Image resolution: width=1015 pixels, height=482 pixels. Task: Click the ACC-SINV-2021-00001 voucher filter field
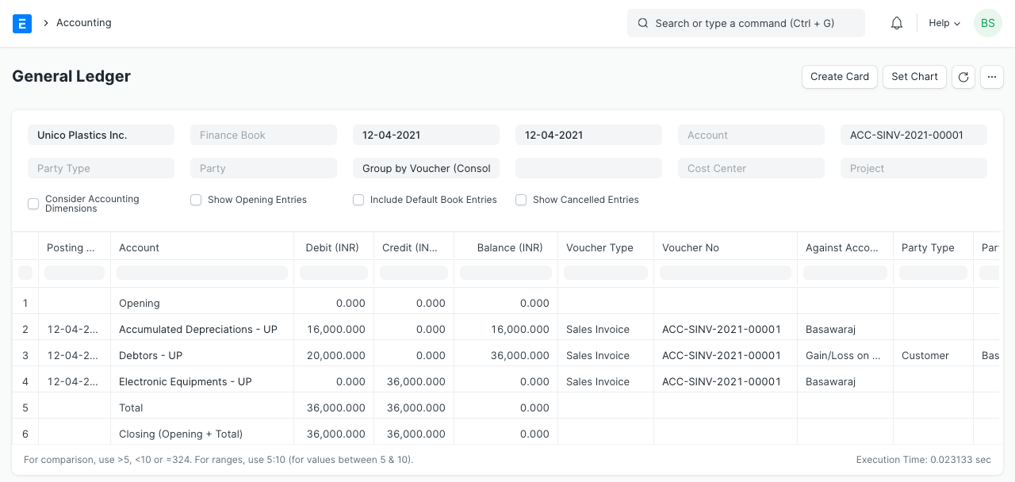click(913, 135)
